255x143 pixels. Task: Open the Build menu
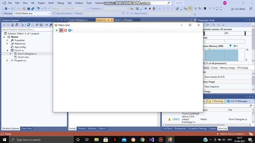[51, 3]
